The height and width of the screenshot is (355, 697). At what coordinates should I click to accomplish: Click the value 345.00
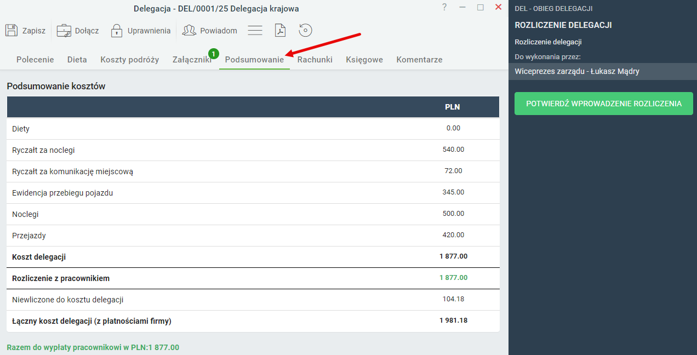coord(453,192)
